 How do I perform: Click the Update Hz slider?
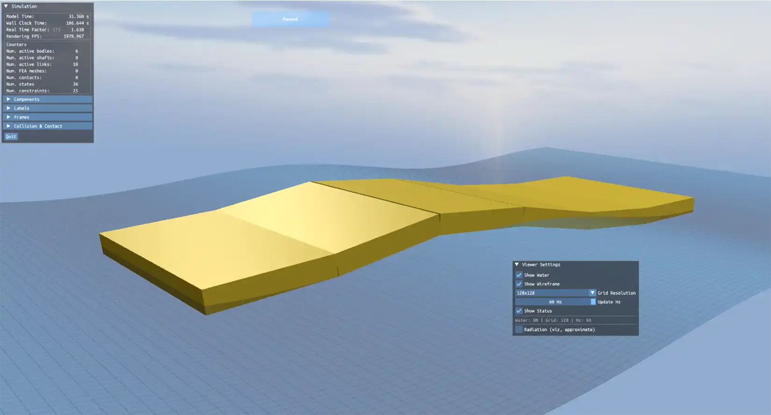click(x=555, y=302)
